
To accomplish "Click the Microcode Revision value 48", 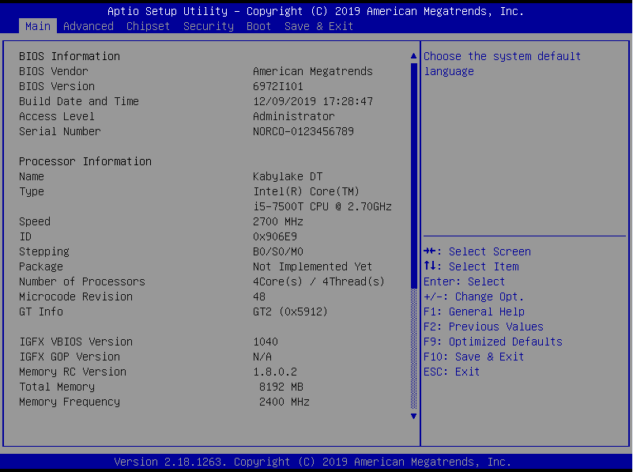I will pyautogui.click(x=259, y=296).
